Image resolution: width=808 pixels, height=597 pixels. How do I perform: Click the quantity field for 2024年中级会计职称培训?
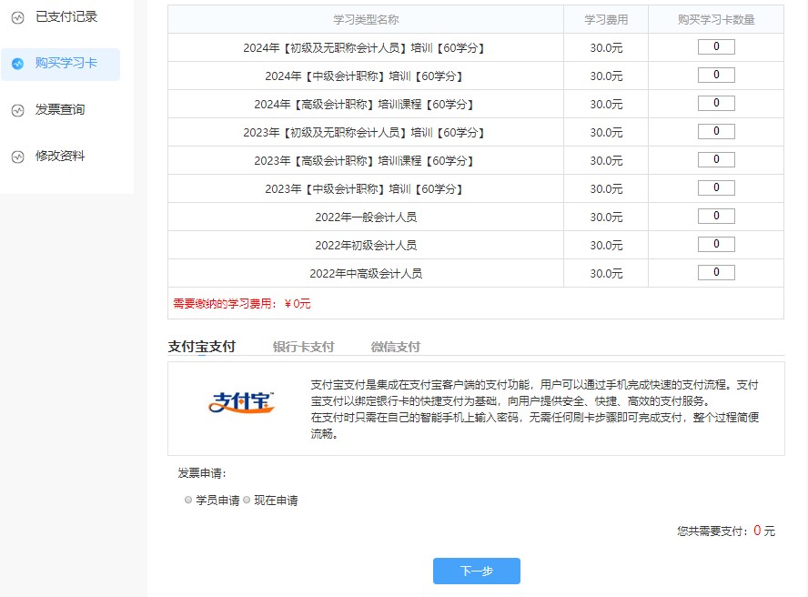click(x=715, y=75)
